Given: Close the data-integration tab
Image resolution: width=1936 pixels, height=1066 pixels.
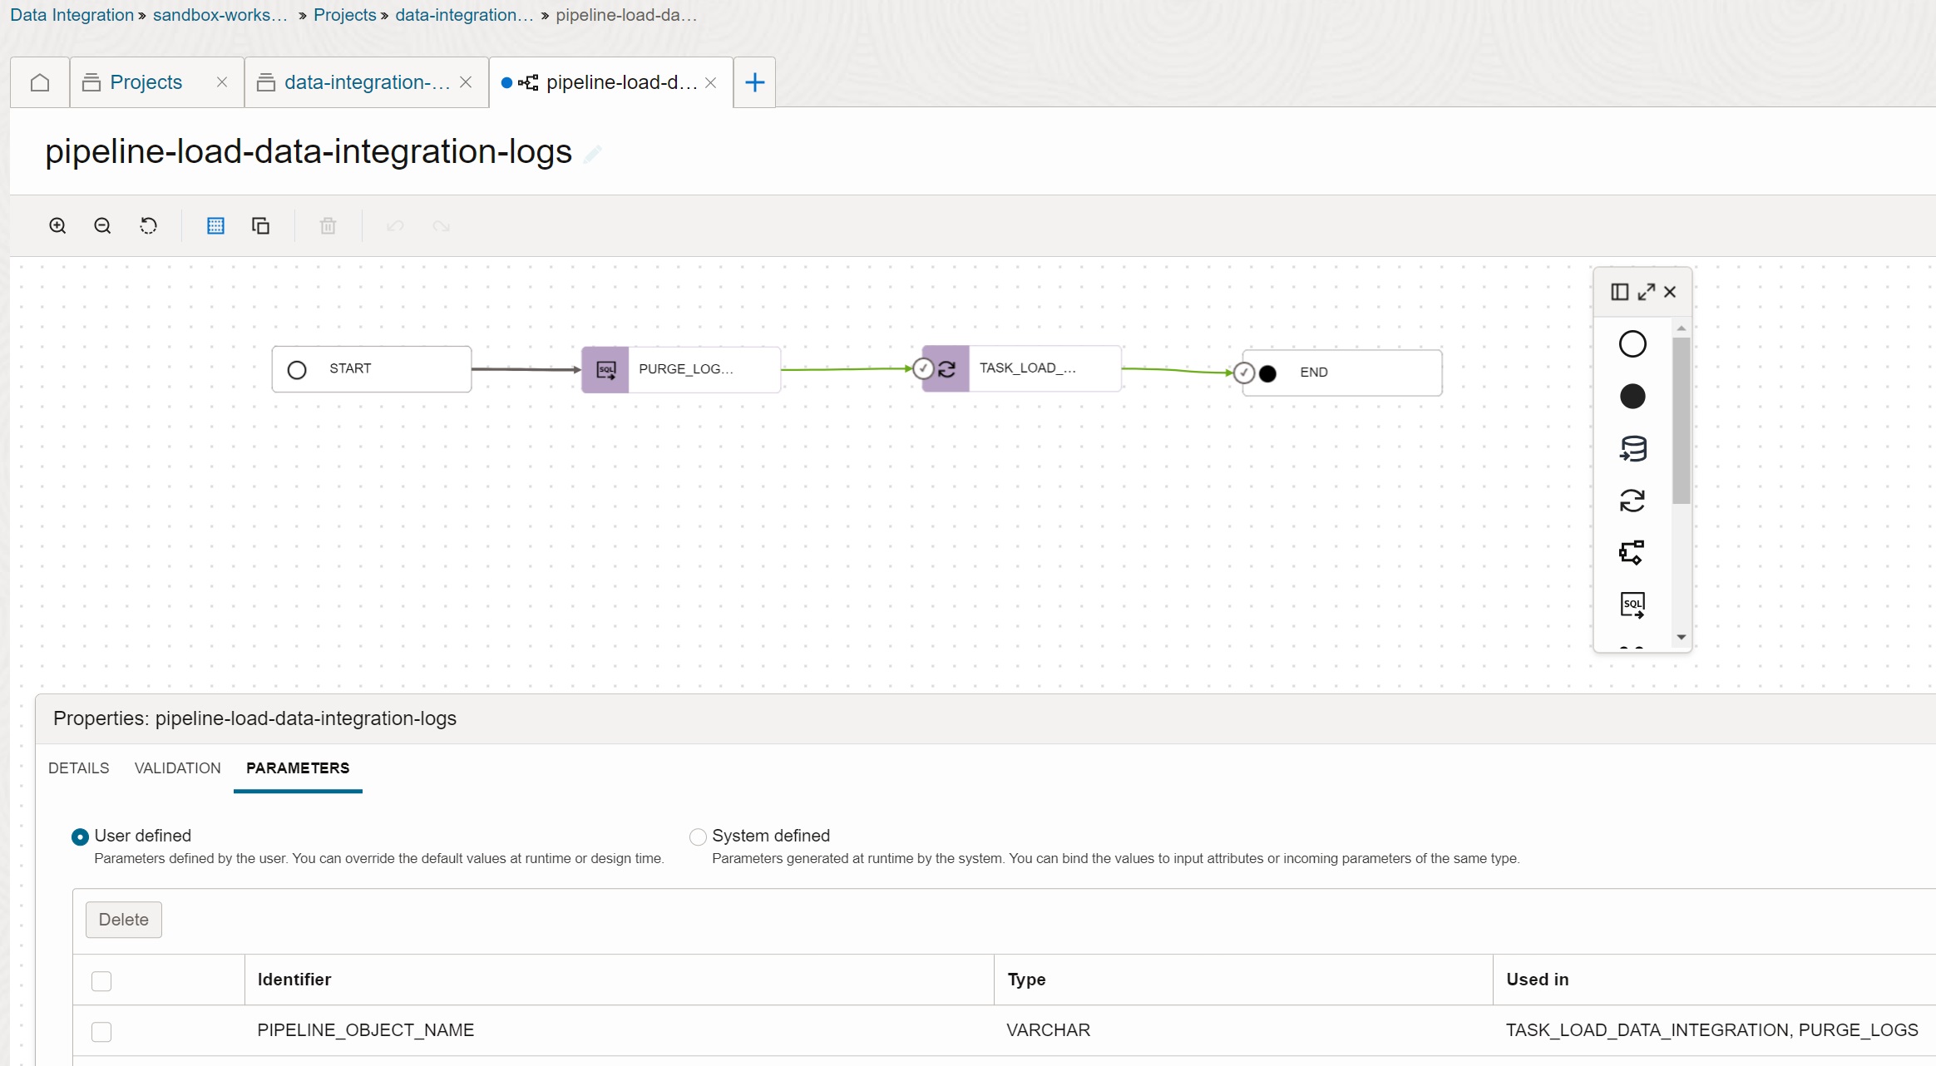Looking at the screenshot, I should click(x=466, y=82).
